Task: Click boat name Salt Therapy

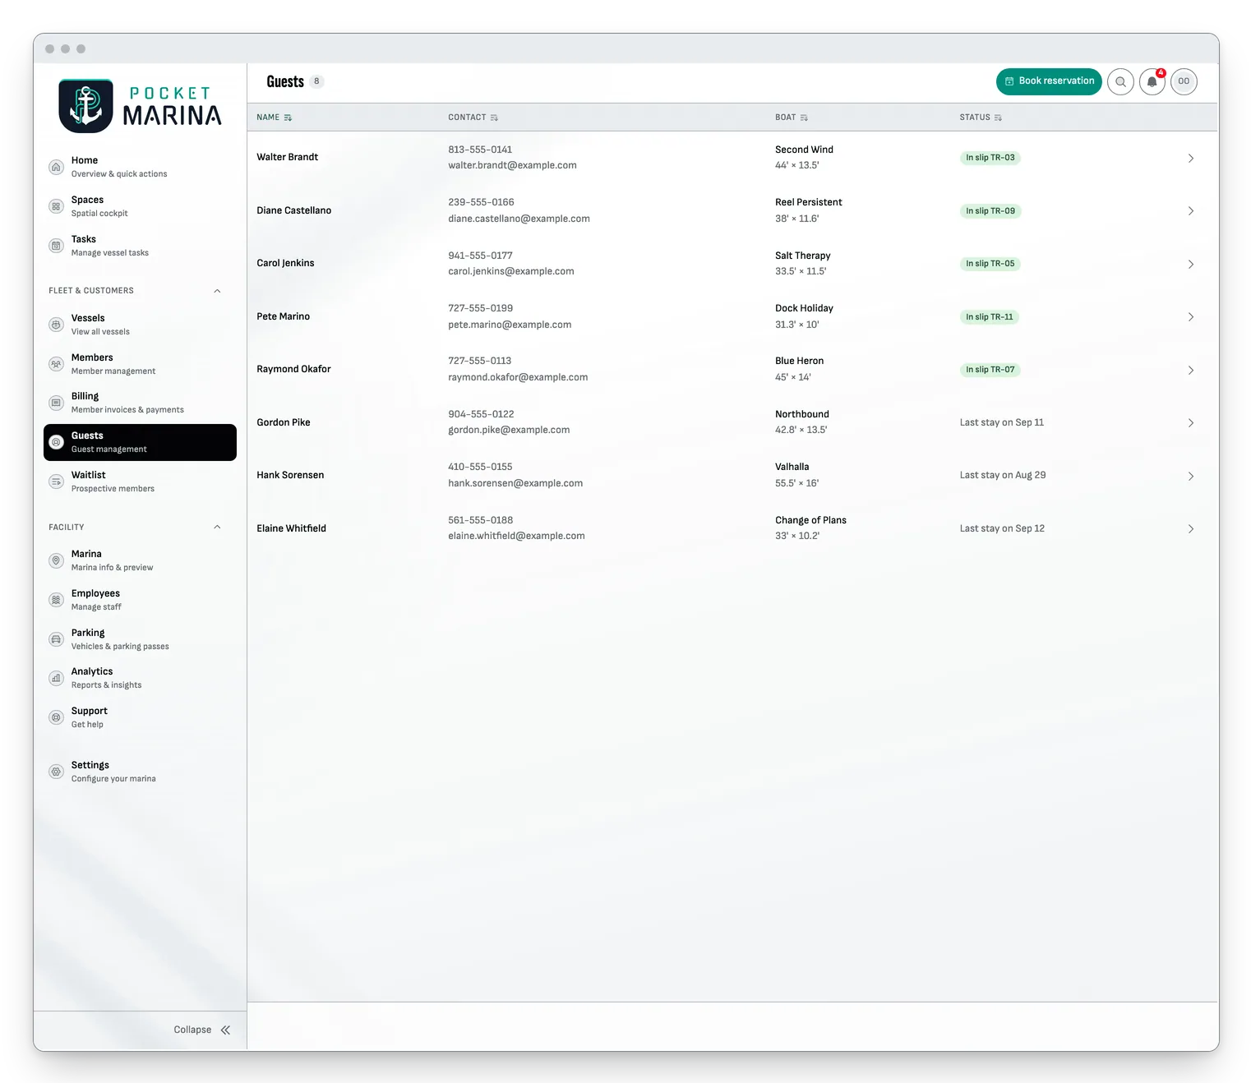Action: pos(803,256)
